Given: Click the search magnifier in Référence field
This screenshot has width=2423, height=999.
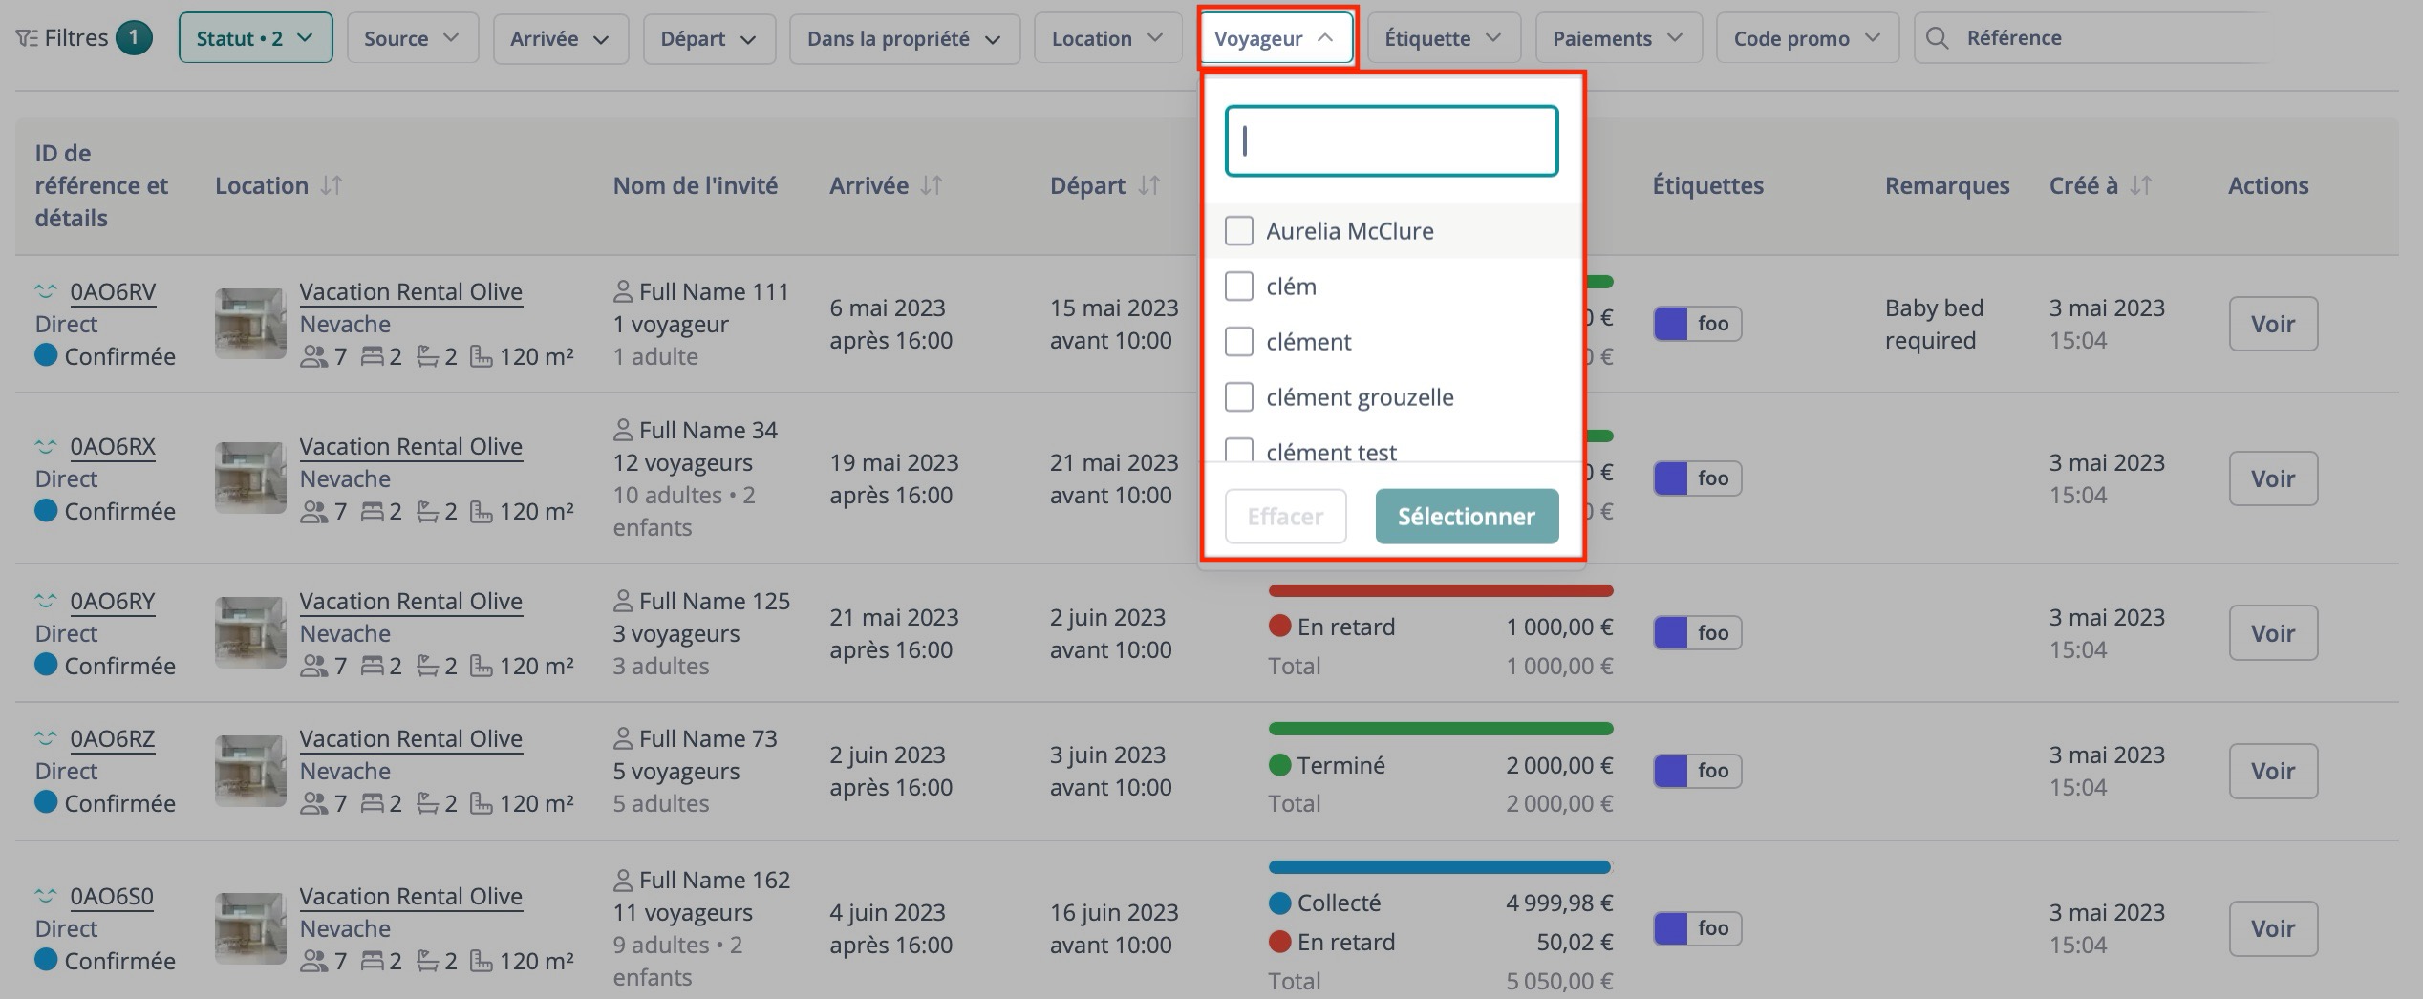Looking at the screenshot, I should tap(1936, 38).
